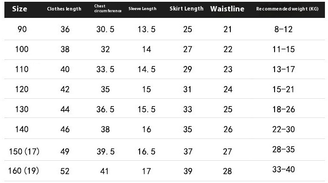Select the 150 (17) size cell
Screen dimensions: 328x183
(24, 152)
